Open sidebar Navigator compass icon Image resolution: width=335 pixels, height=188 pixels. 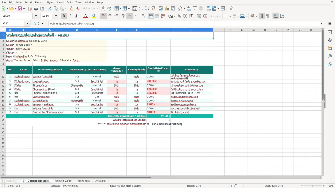(x=330, y=56)
